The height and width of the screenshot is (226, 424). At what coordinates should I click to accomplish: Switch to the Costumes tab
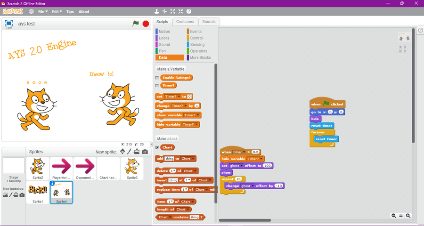185,22
